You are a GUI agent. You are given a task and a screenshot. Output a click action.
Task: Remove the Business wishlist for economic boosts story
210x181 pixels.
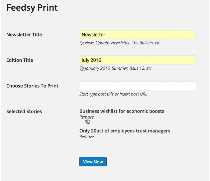(x=87, y=117)
